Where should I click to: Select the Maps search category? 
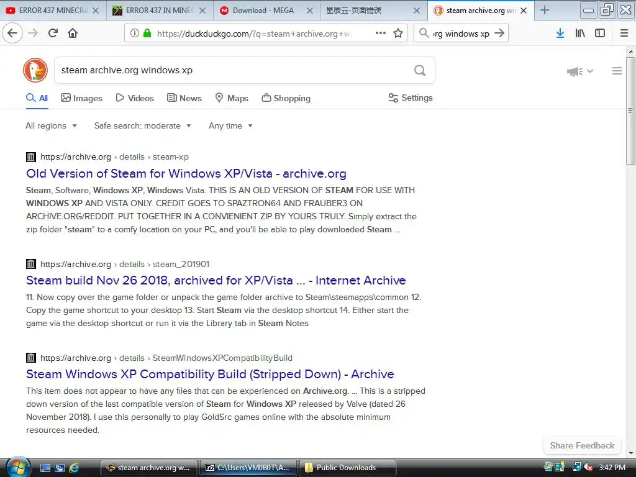[231, 98]
